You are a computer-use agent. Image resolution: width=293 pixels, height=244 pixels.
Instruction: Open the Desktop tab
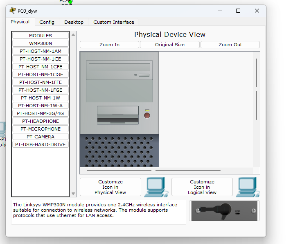coord(74,22)
